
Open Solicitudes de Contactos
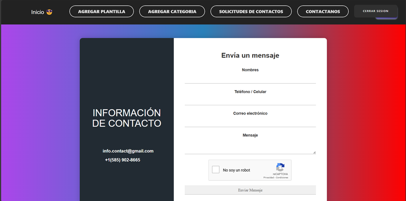[251, 11]
